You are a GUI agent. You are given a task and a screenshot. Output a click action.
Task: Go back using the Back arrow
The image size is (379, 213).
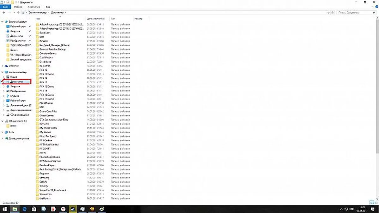coord(3,13)
